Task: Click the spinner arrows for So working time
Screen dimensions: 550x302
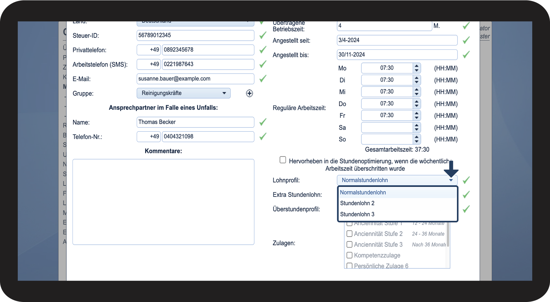Action: pyautogui.click(x=416, y=139)
